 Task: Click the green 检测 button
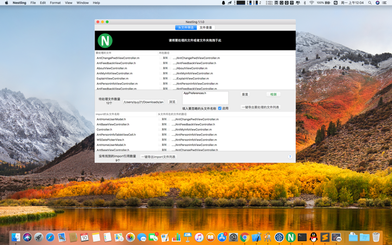[x=273, y=94]
